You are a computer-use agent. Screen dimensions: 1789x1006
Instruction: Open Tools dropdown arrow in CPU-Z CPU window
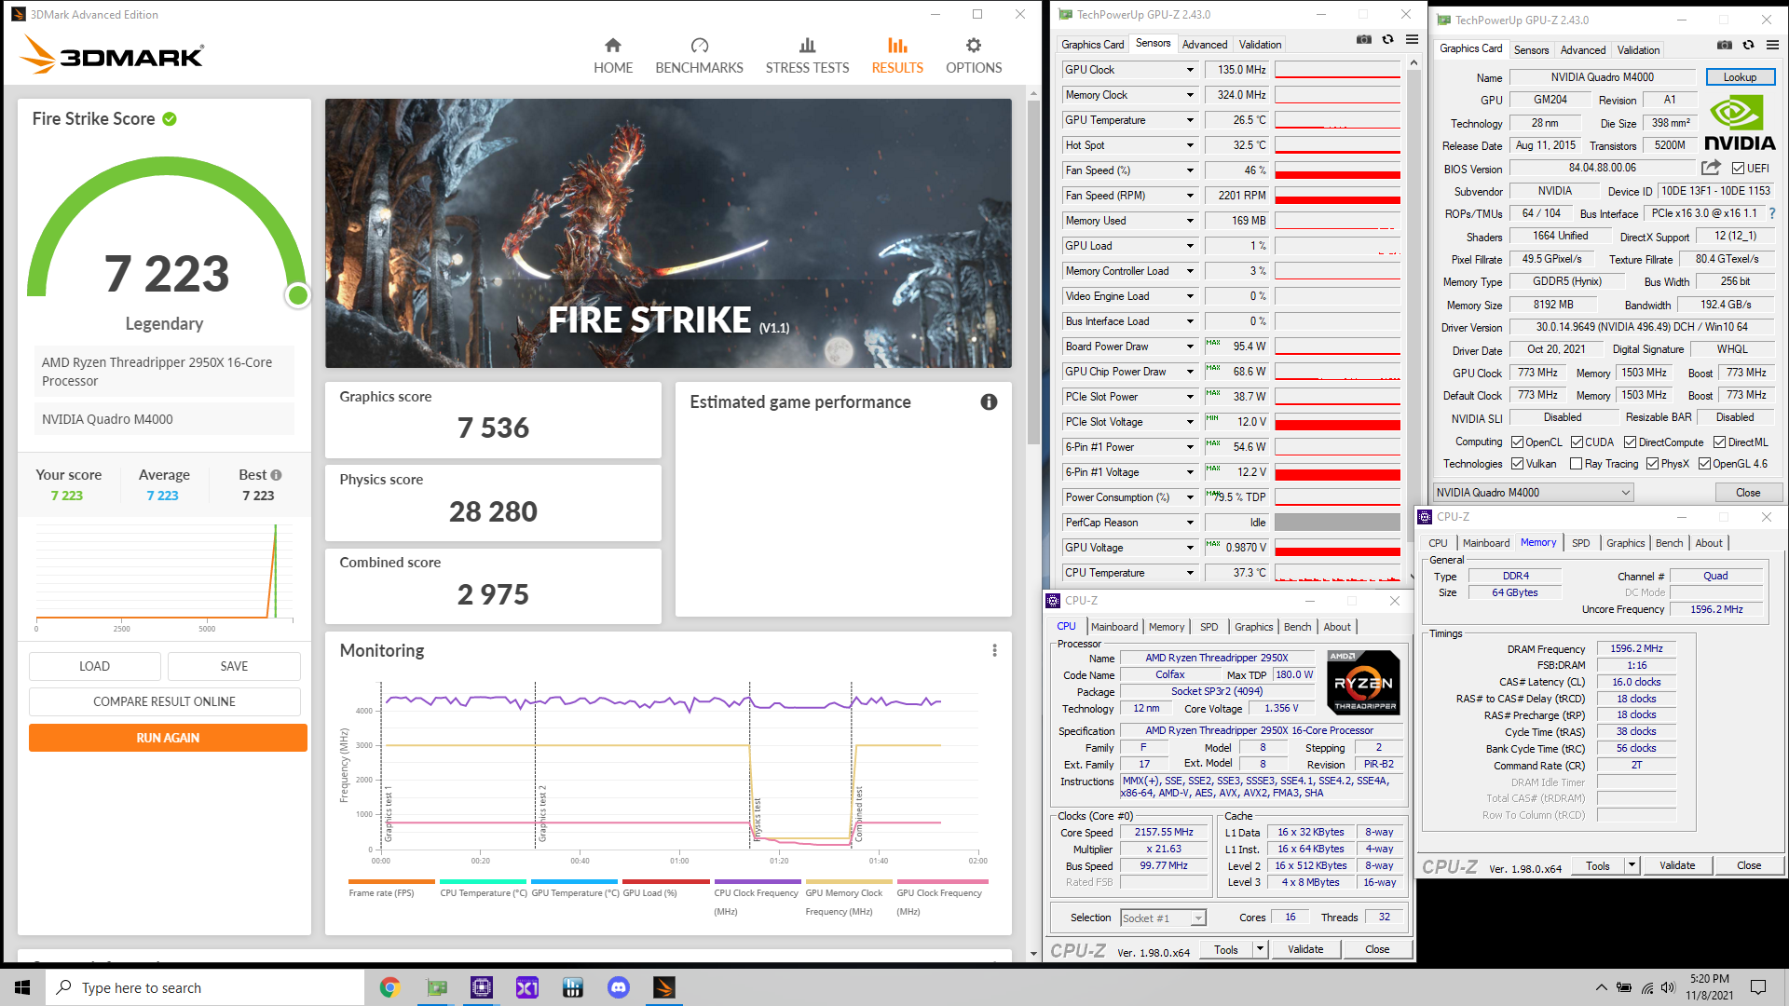click(x=1260, y=949)
